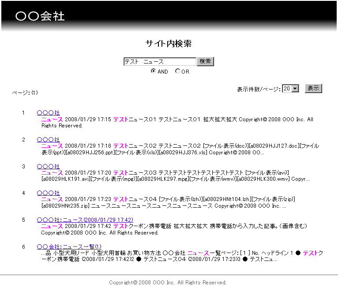
Task: Click the result number 6
Action: coord(23,247)
